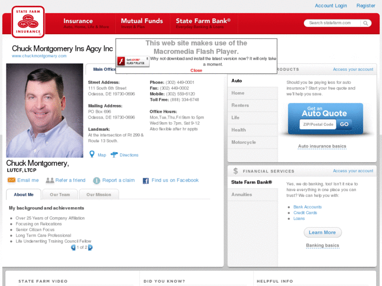The height and width of the screenshot is (286, 382).
Task: Click the State Farm Insurance logo
Action: click(x=28, y=22)
